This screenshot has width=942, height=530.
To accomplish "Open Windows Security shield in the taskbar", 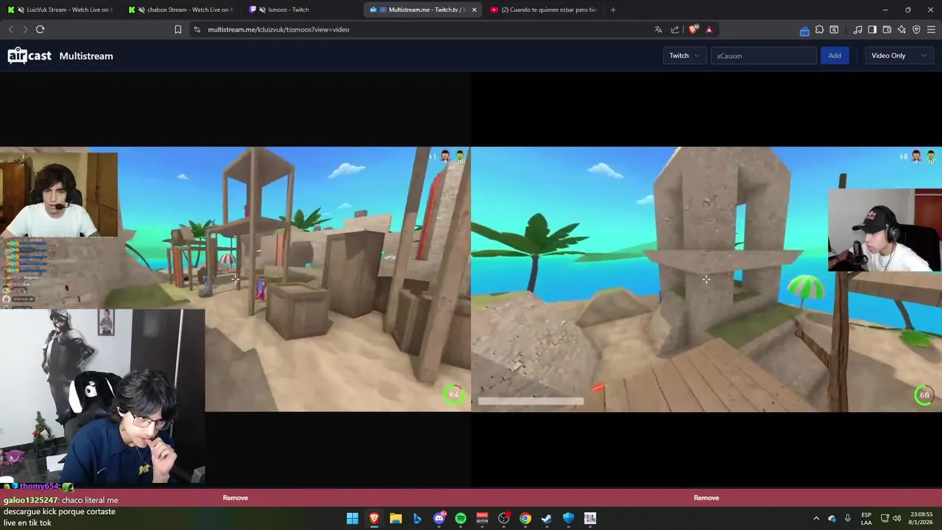I will (x=568, y=518).
